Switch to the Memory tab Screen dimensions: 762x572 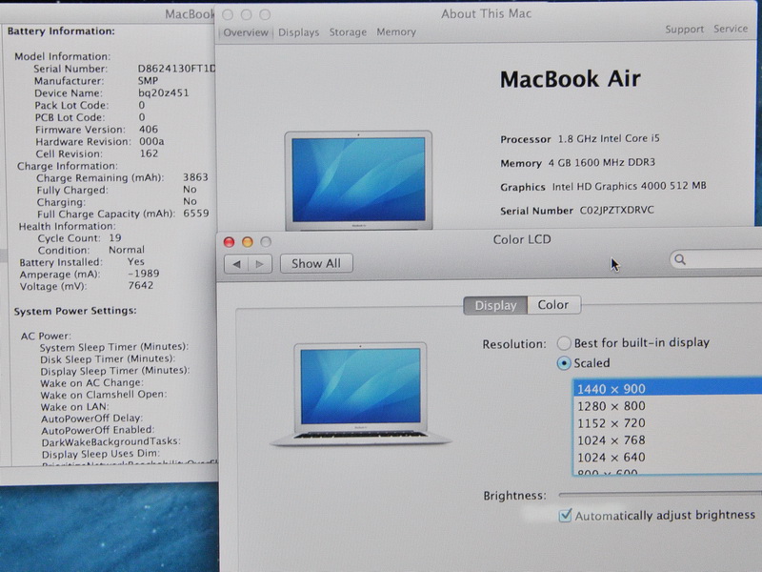[396, 32]
